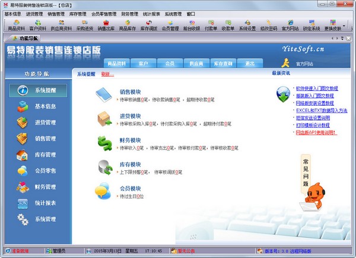The height and width of the screenshot is (258, 356).
Task: Launch 采购进货 from toolbar
Action: click(x=85, y=25)
